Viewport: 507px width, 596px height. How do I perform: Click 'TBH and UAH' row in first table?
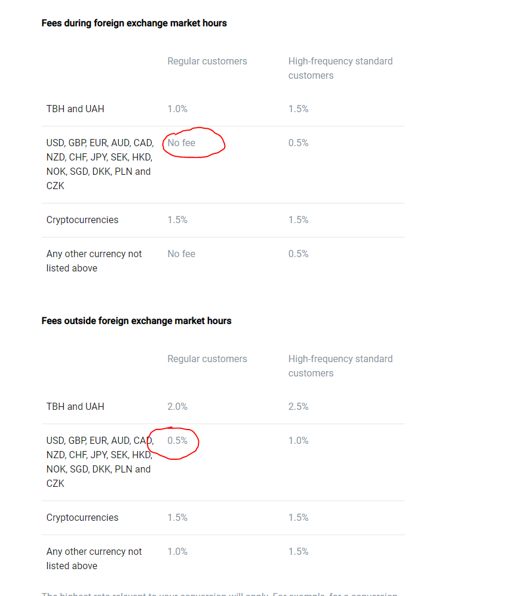pos(223,109)
